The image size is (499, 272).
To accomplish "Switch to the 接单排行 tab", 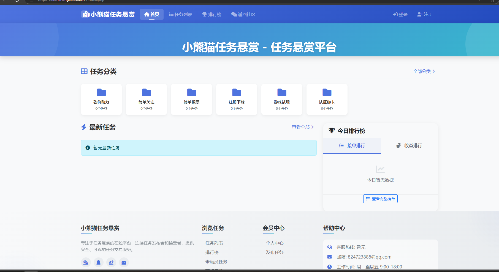I will click(352, 145).
